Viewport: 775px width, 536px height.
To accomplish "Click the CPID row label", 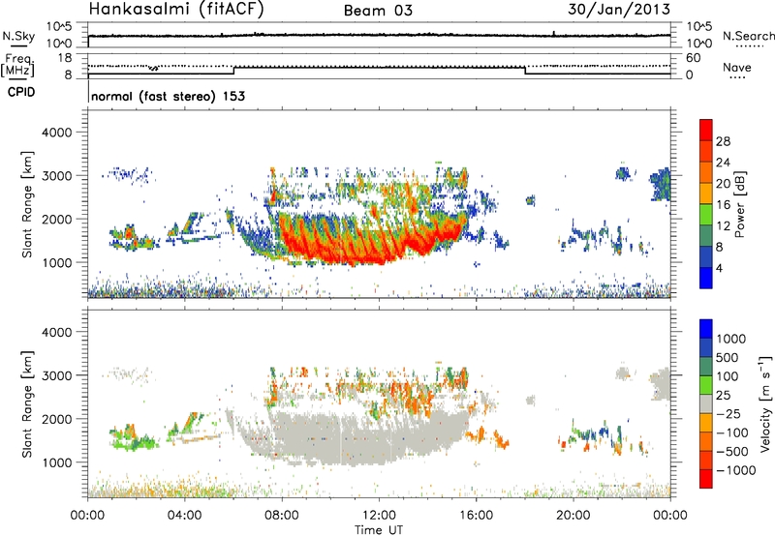I will [x=21, y=92].
